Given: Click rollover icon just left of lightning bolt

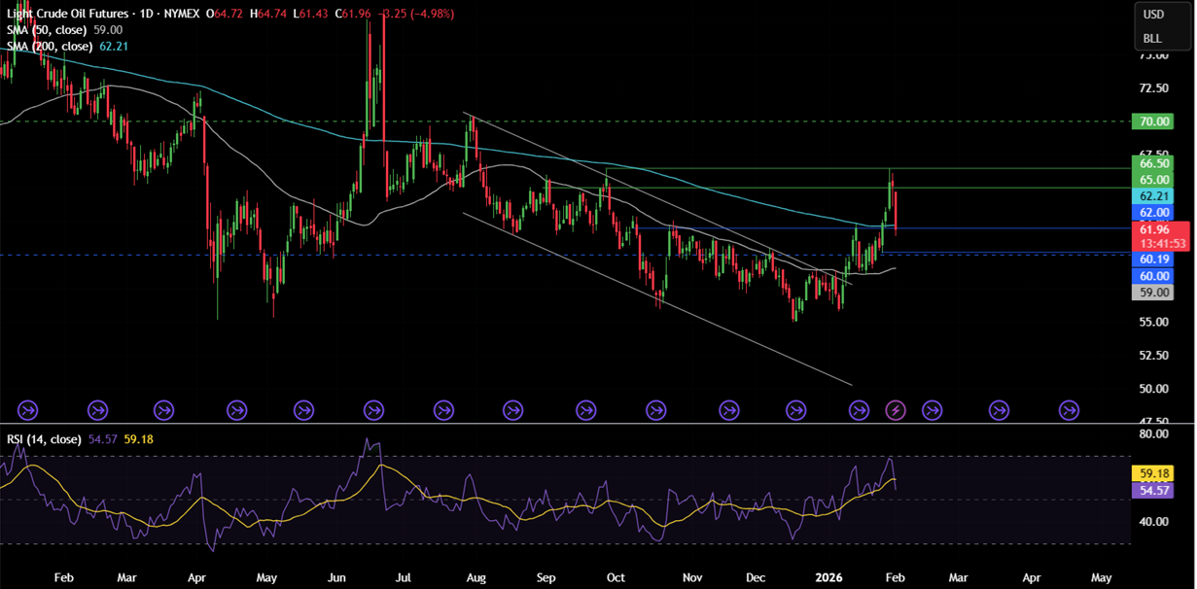Looking at the screenshot, I should tap(860, 410).
